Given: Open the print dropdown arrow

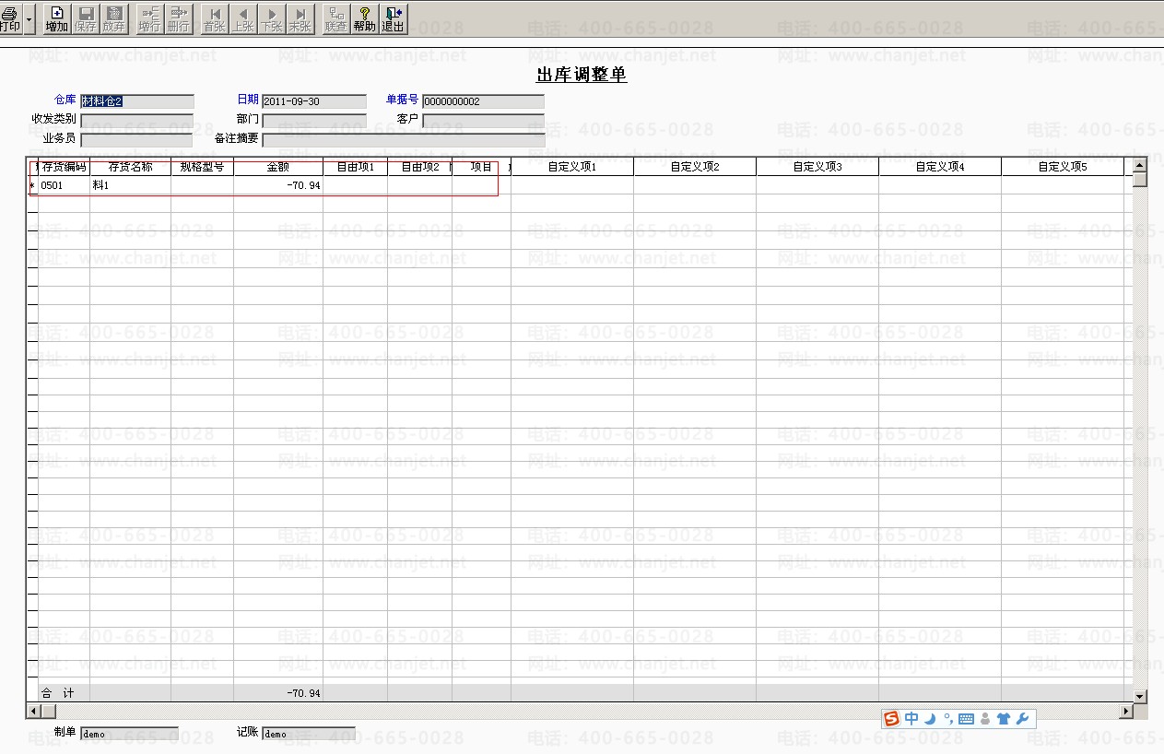Looking at the screenshot, I should [29, 18].
